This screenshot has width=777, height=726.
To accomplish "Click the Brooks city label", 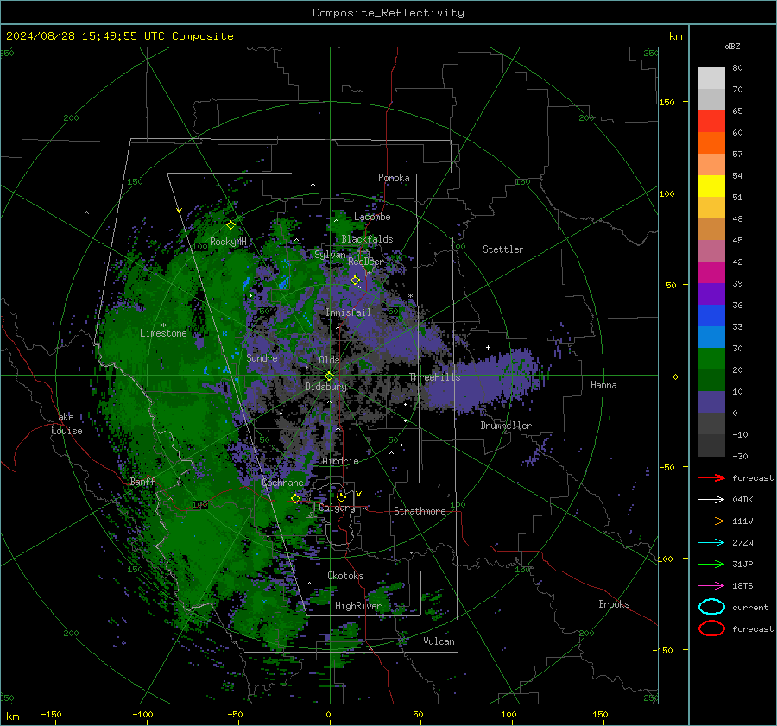I will (x=614, y=604).
